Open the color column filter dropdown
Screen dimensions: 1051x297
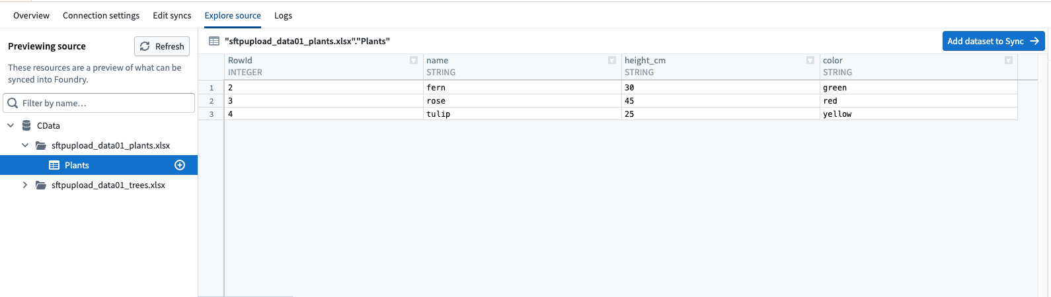click(x=1009, y=60)
